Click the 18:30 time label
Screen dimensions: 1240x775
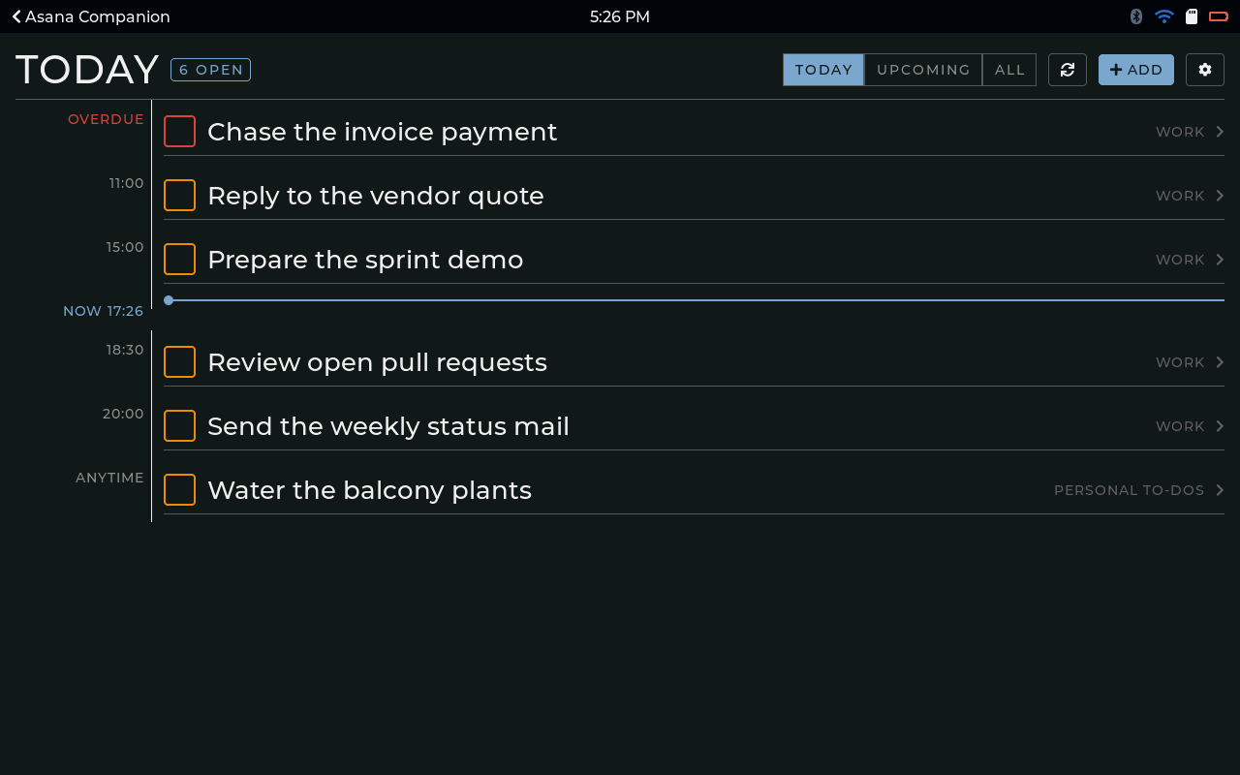coord(125,350)
